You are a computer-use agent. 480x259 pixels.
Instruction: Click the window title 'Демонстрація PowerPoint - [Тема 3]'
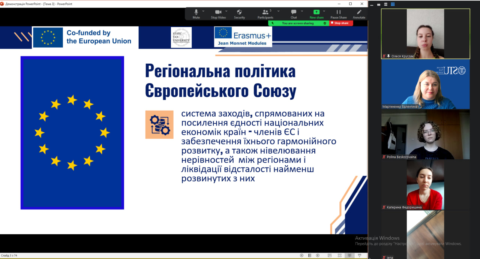(39, 4)
